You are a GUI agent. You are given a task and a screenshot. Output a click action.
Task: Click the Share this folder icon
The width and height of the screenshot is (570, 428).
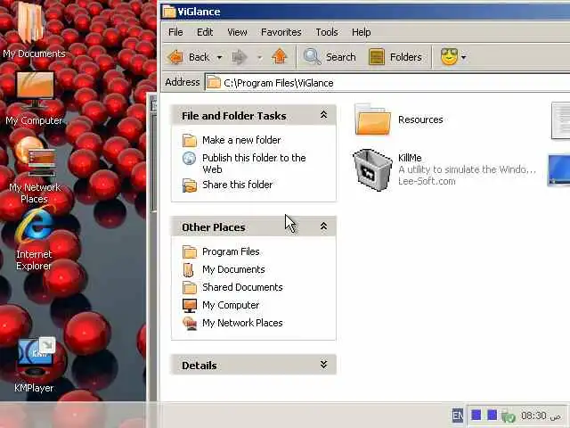coord(190,185)
